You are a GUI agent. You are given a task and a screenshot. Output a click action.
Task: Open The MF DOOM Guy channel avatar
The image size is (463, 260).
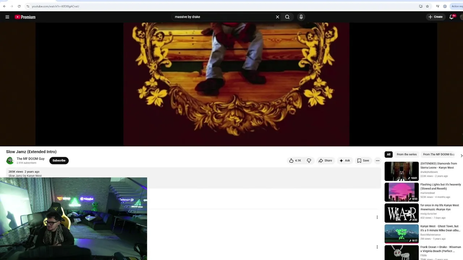[10, 161]
